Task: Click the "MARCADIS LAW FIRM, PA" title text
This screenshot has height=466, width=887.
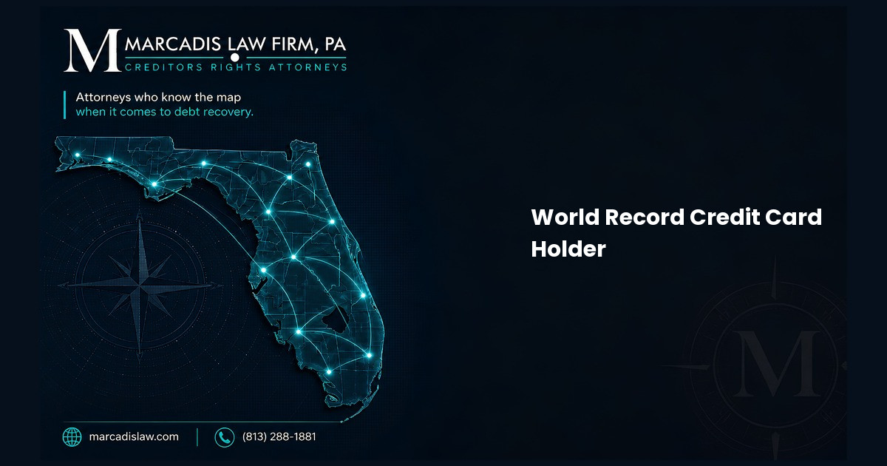Action: click(x=234, y=44)
